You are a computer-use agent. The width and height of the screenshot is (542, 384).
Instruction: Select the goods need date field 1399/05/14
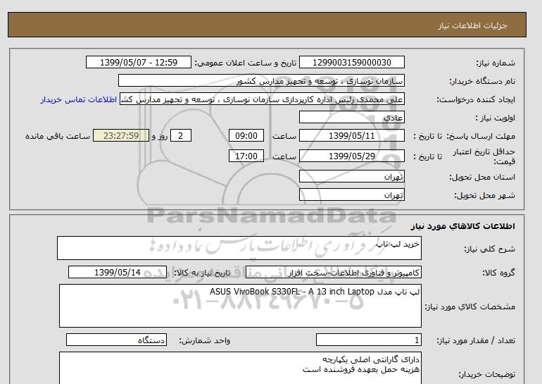[118, 272]
